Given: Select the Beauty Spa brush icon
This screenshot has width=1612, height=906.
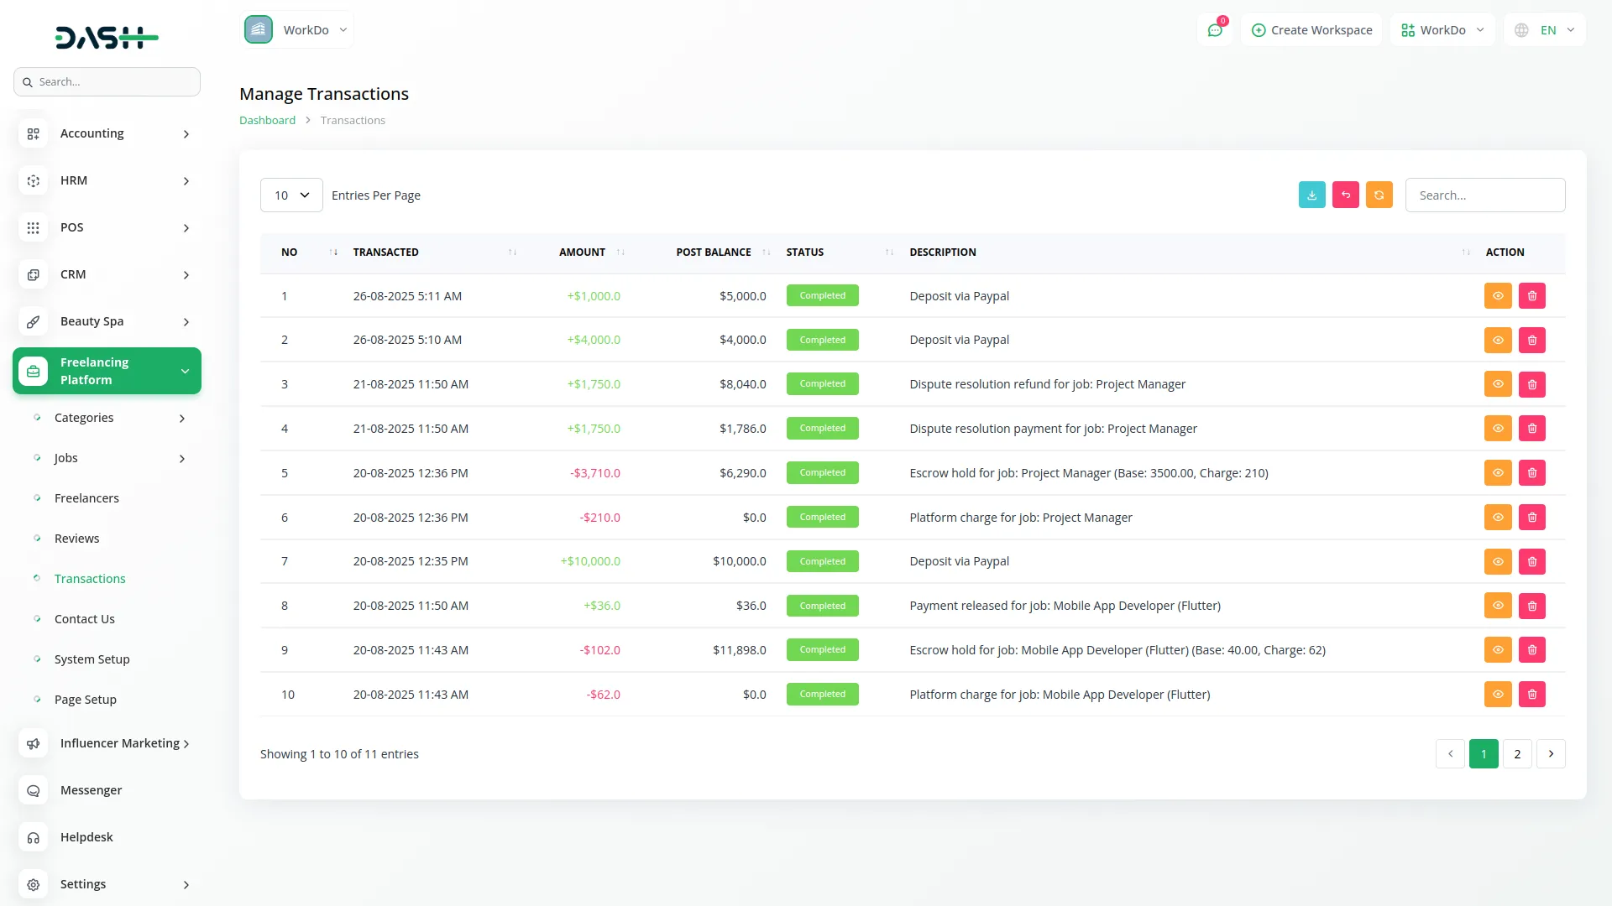Looking at the screenshot, I should click(34, 321).
